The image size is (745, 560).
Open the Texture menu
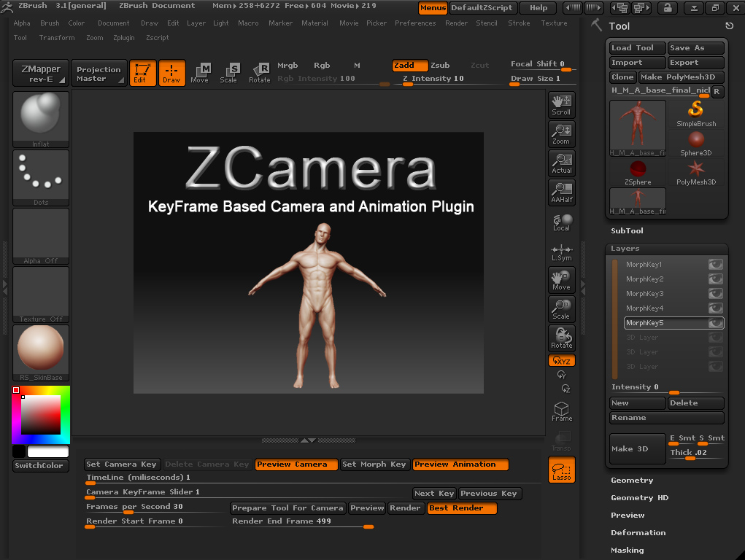pos(554,23)
